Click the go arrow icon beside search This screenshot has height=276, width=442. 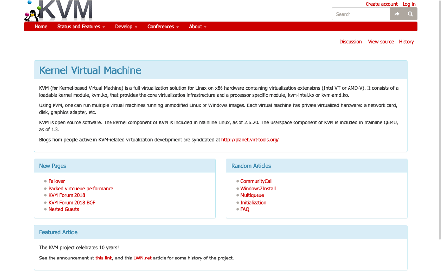pos(397,14)
